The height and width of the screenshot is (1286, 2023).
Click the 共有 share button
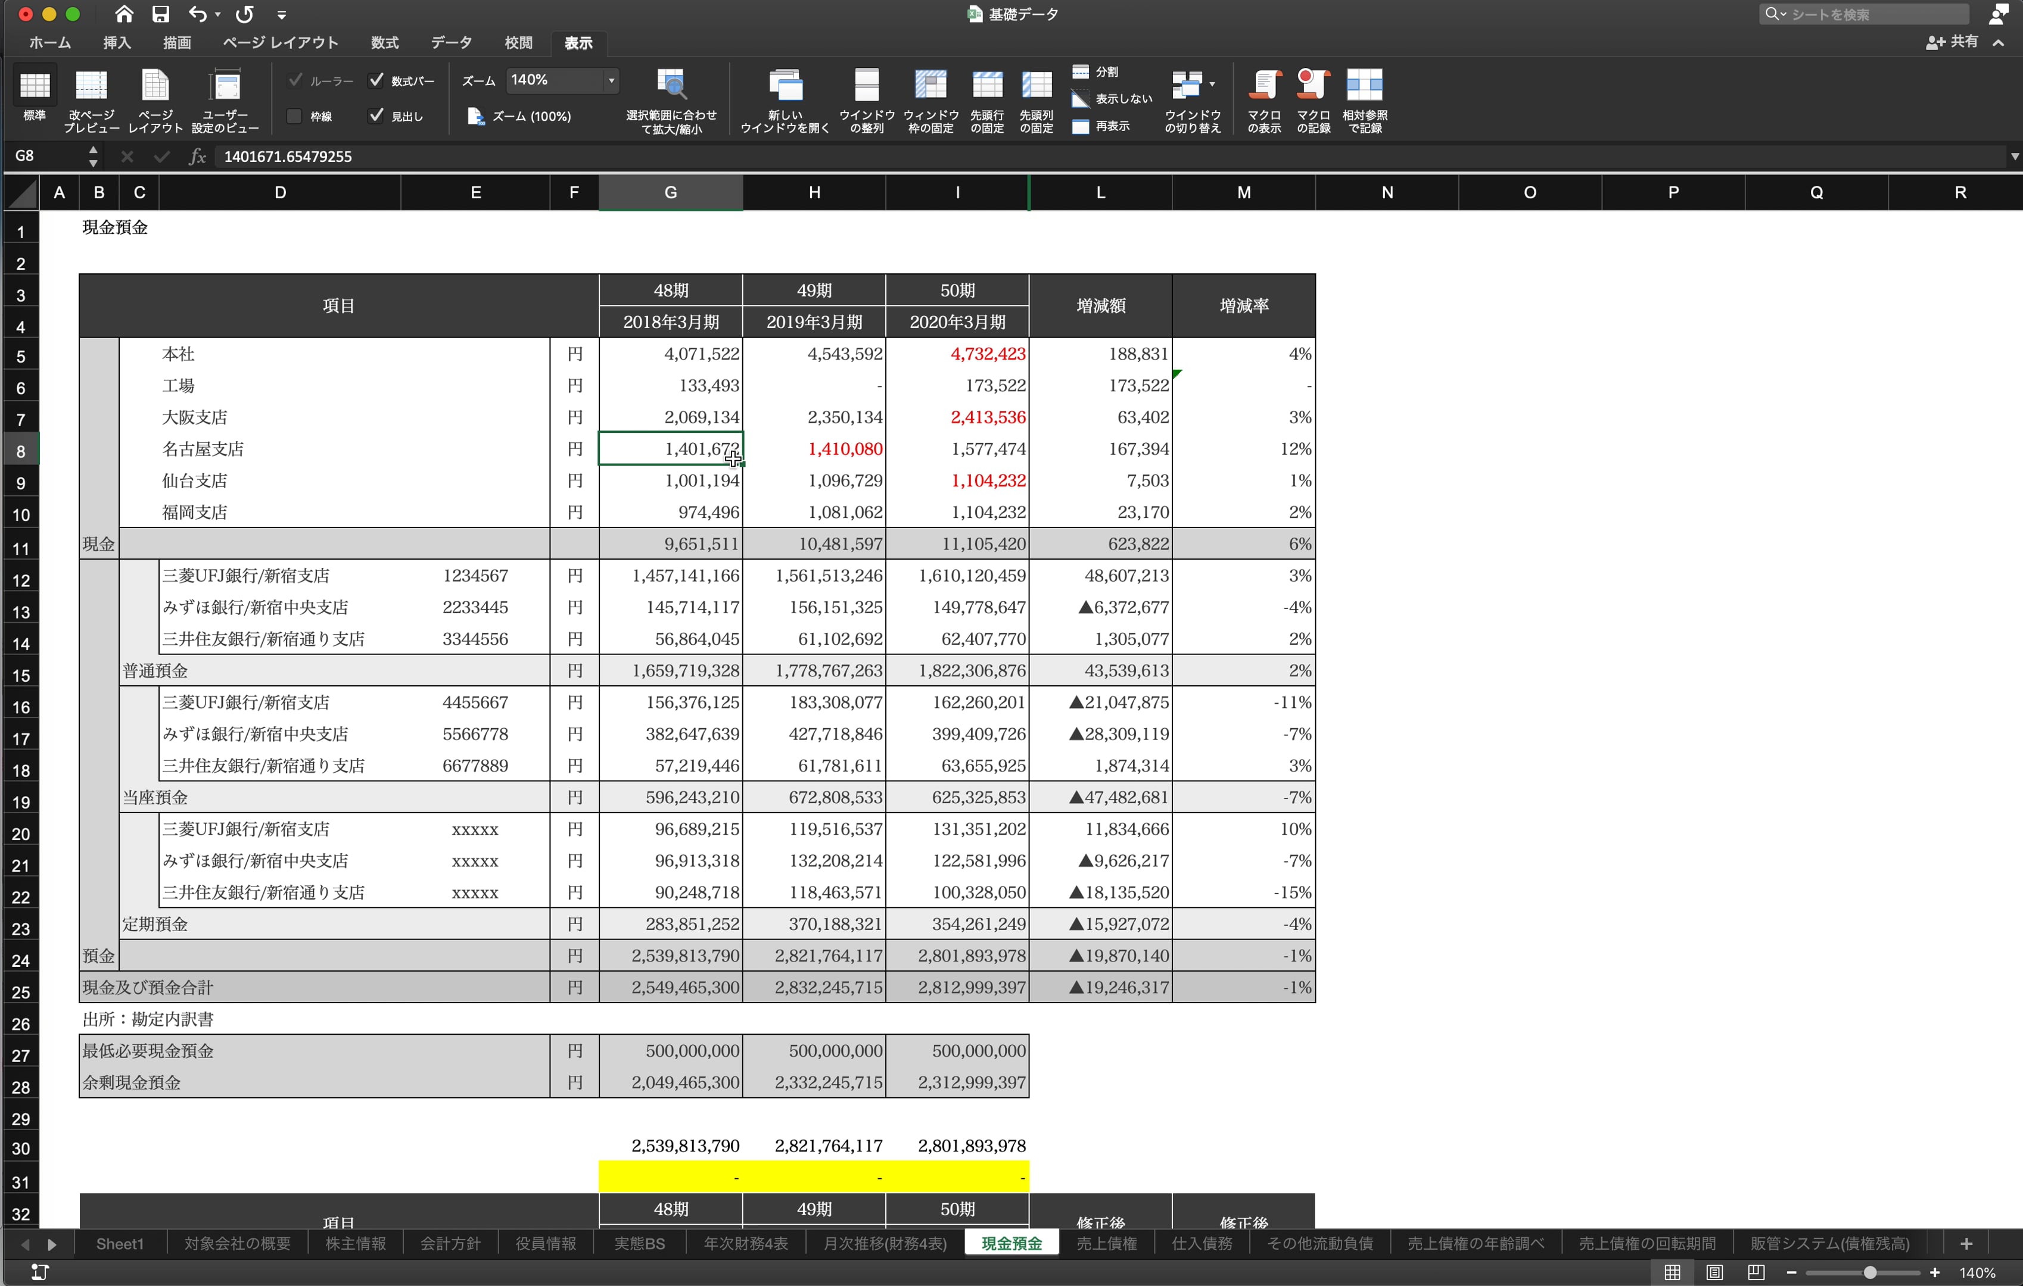pyautogui.click(x=1953, y=42)
